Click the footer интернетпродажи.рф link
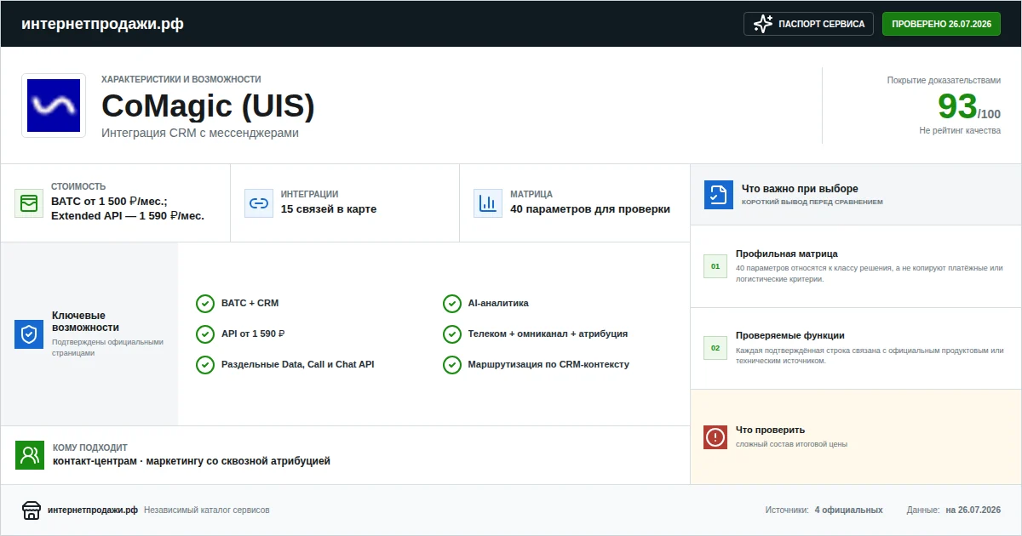This screenshot has height=536, width=1022. pyautogui.click(x=93, y=510)
